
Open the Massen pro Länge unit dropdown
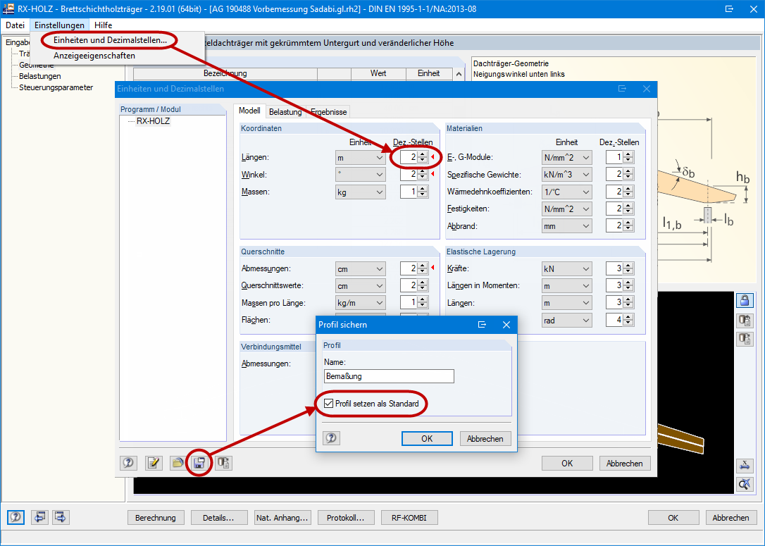pos(360,303)
